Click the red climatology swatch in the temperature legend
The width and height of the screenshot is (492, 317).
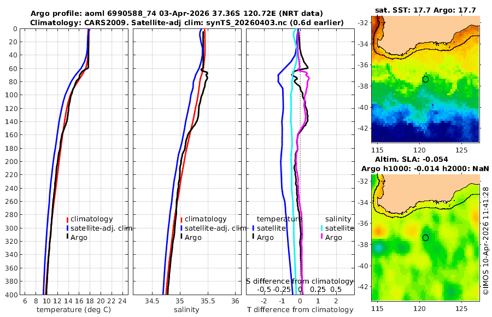tap(67, 219)
